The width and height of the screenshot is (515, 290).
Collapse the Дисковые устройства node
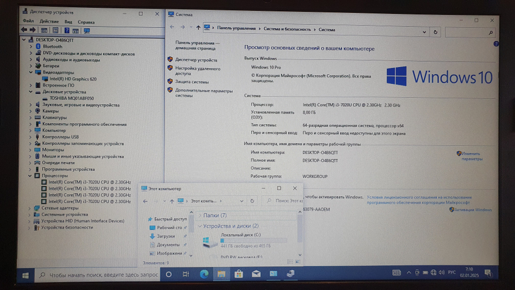pyautogui.click(x=30, y=92)
